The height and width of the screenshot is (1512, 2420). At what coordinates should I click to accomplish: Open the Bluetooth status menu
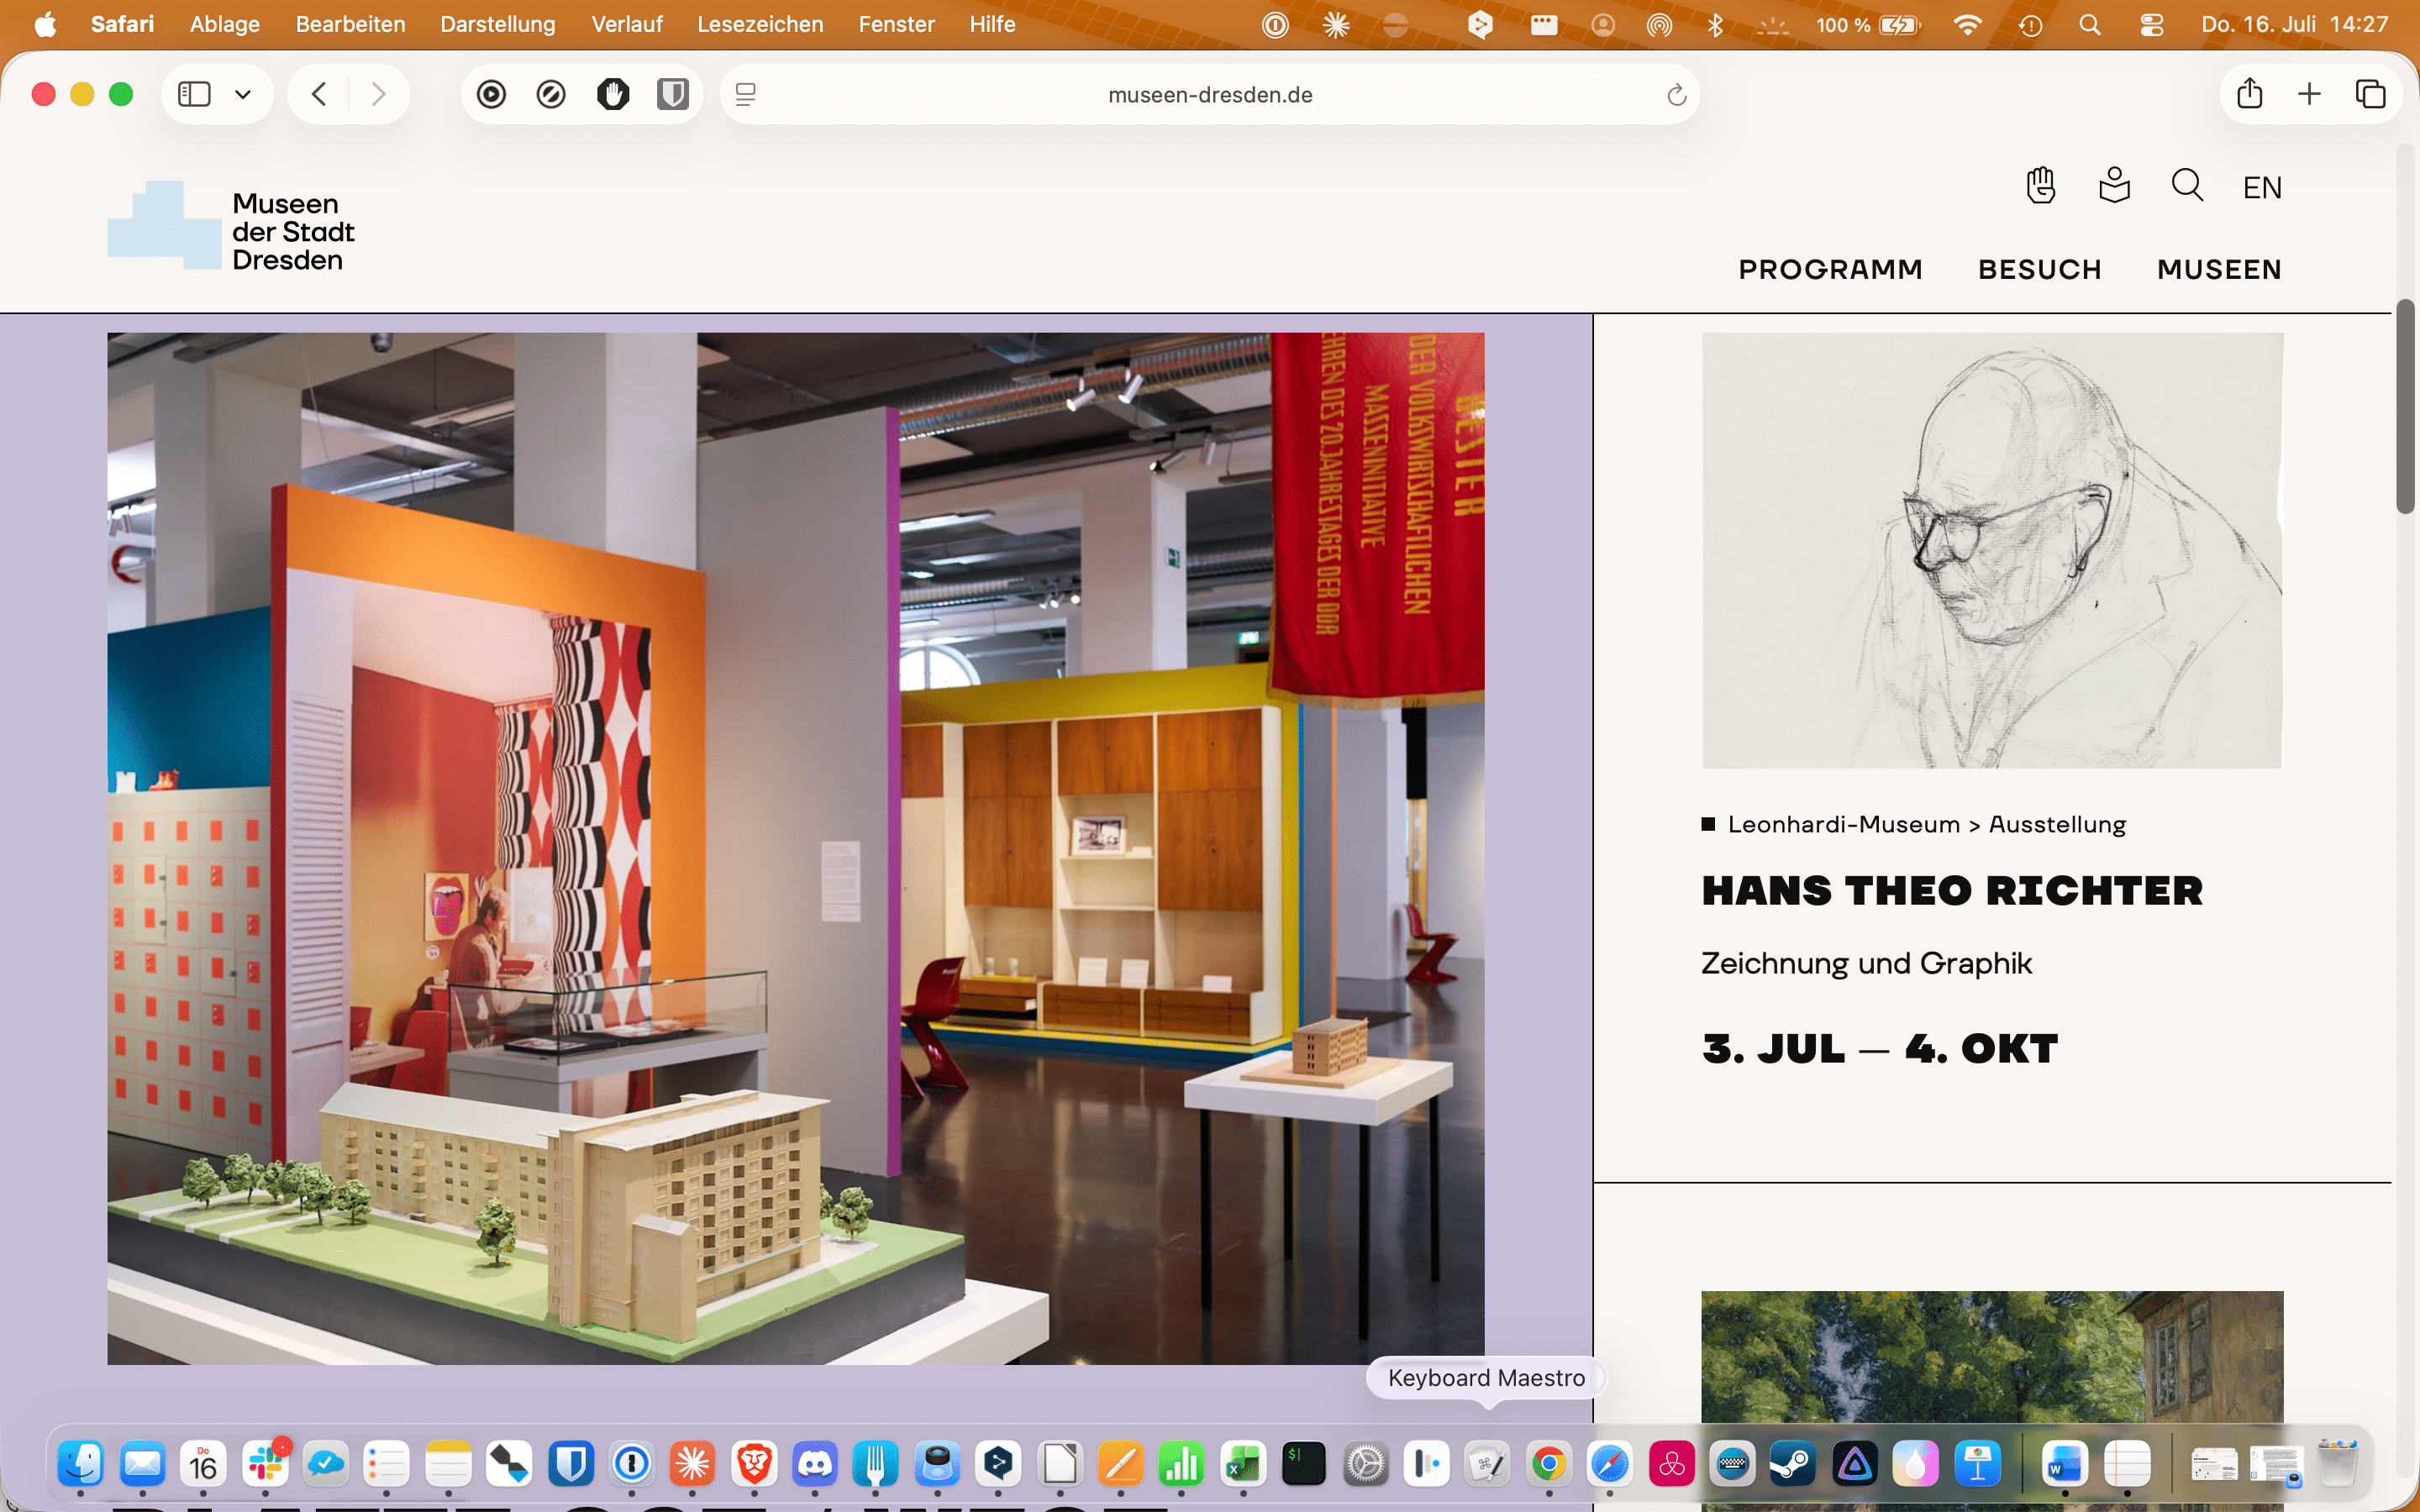(1715, 25)
